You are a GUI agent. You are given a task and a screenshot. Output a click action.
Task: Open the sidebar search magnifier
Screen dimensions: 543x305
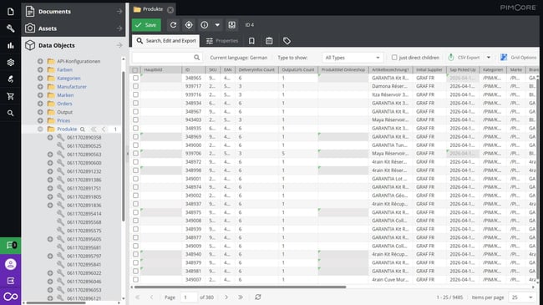[x=10, y=114]
